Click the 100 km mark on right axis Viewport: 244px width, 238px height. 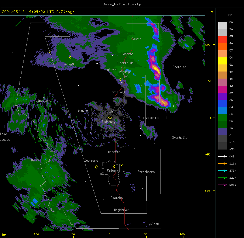(x=208, y=45)
